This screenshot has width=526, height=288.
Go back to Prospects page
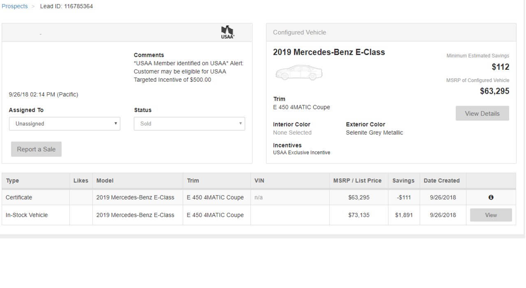(x=15, y=6)
